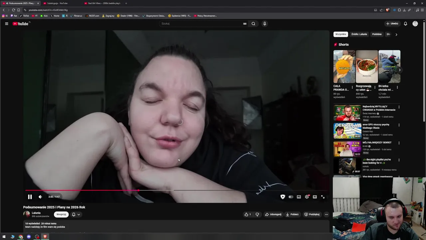Open the video settings gear

[307, 197]
